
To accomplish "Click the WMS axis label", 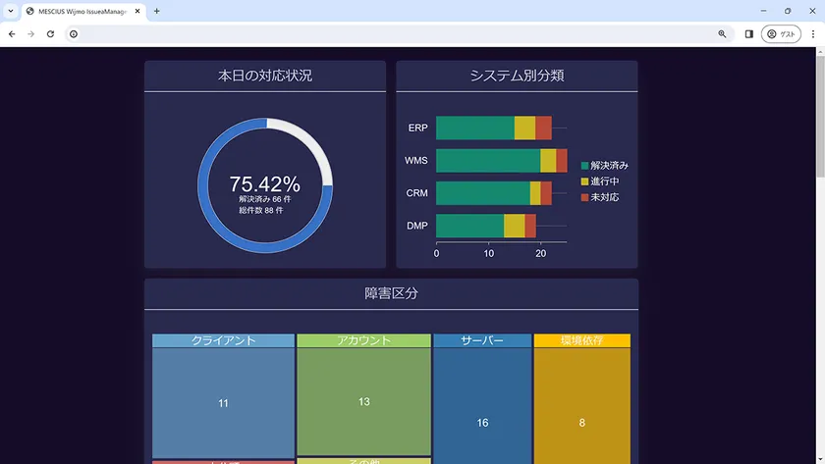I will tap(416, 161).
